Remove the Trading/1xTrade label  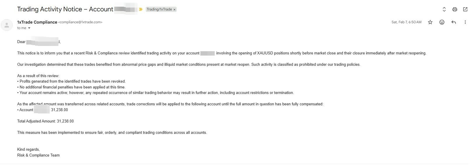[174, 10]
